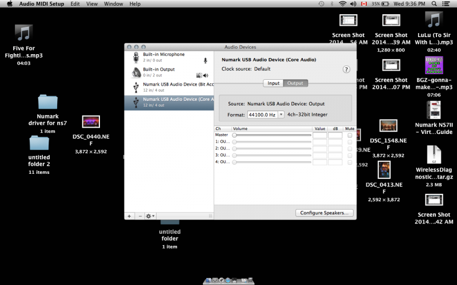Open the Window menu

(113, 4)
